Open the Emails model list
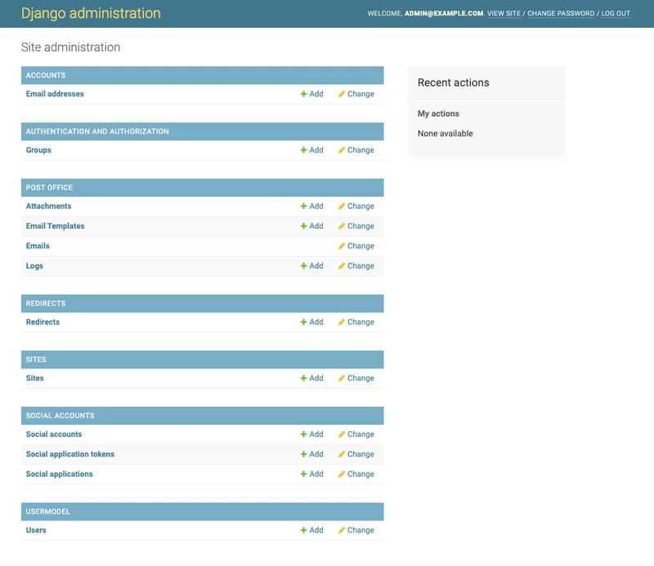The height and width of the screenshot is (566, 654). (x=38, y=246)
